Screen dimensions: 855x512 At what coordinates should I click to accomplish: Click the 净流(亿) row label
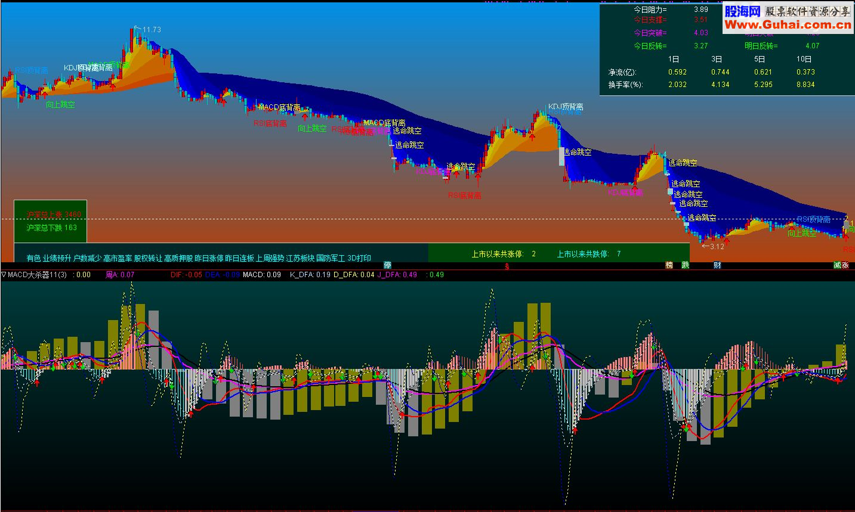(x=622, y=72)
